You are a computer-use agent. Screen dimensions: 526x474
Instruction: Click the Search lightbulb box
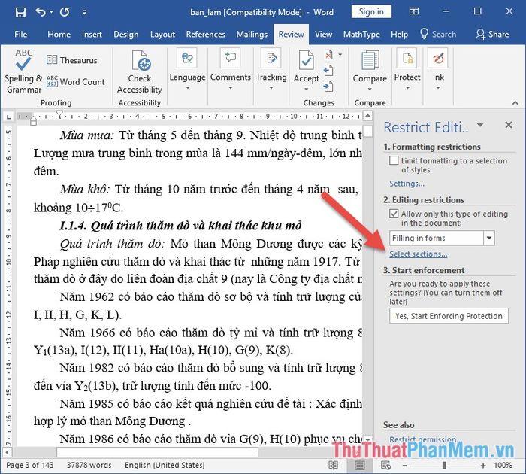(x=438, y=35)
